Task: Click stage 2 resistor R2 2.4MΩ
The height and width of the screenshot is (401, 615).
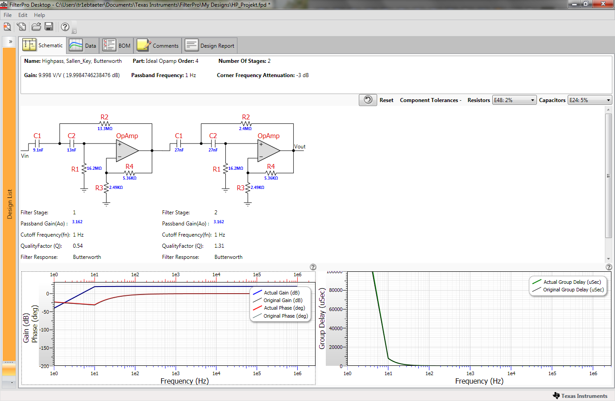Action: (x=246, y=123)
